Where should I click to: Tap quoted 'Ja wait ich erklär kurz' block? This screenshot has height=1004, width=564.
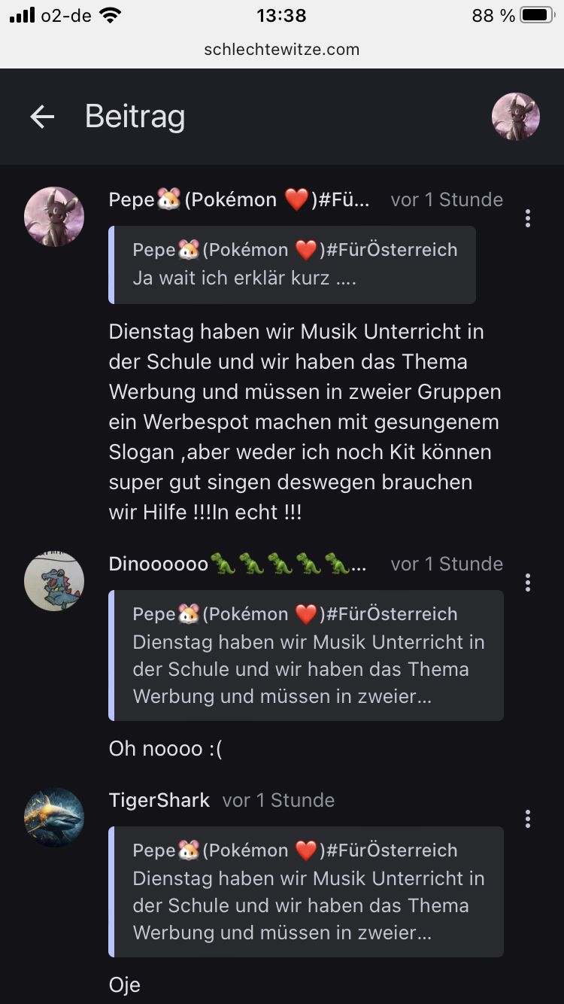[x=293, y=264]
